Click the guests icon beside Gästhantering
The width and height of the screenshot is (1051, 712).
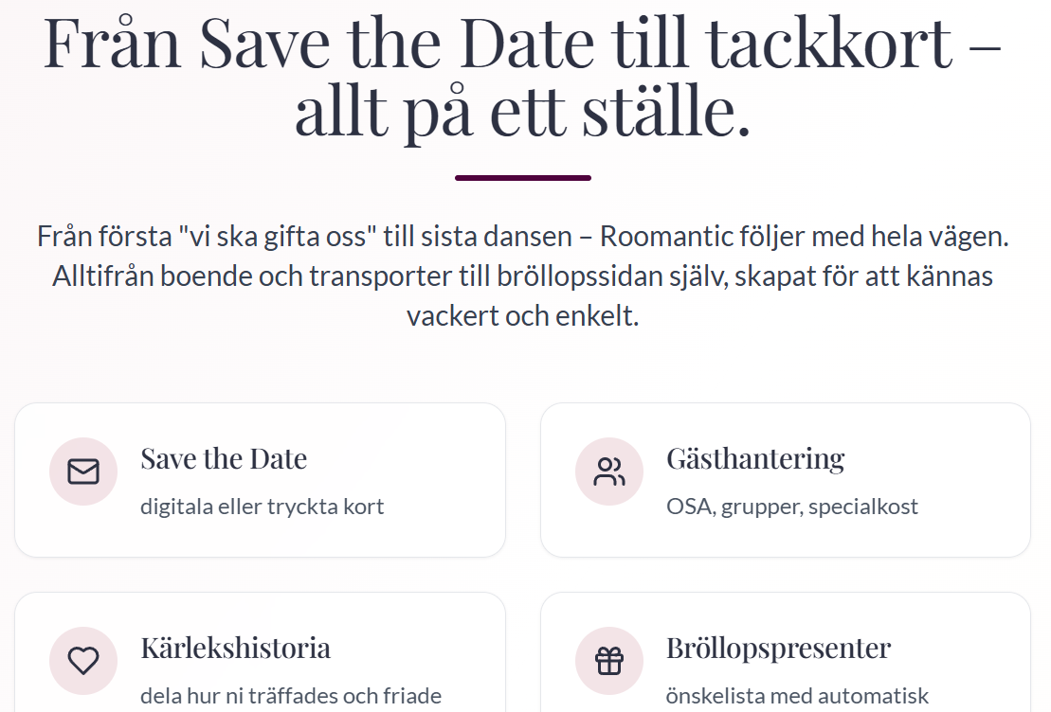point(609,472)
